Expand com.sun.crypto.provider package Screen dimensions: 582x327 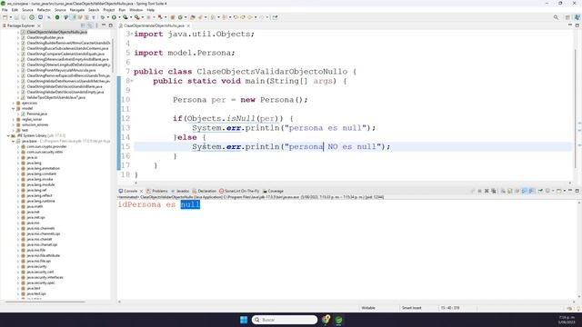pos(18,147)
